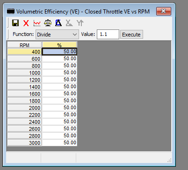
Task: Select the 50.00 cell for 400 RPM
Action: point(59,52)
